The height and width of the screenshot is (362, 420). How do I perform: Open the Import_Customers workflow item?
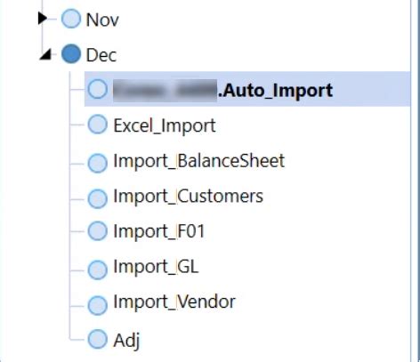pos(189,197)
